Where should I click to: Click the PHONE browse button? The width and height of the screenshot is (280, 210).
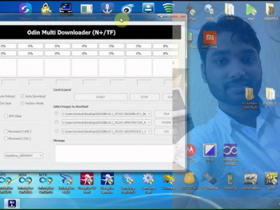[166, 122]
